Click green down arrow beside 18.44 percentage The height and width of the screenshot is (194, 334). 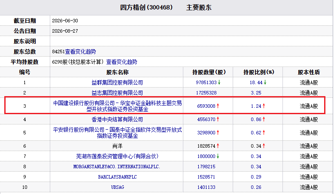point(265,82)
